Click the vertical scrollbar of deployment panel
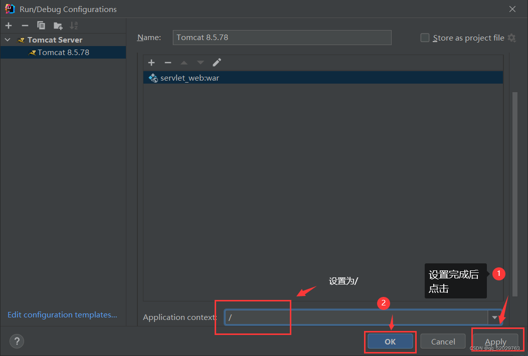The height and width of the screenshot is (356, 528). click(514, 194)
